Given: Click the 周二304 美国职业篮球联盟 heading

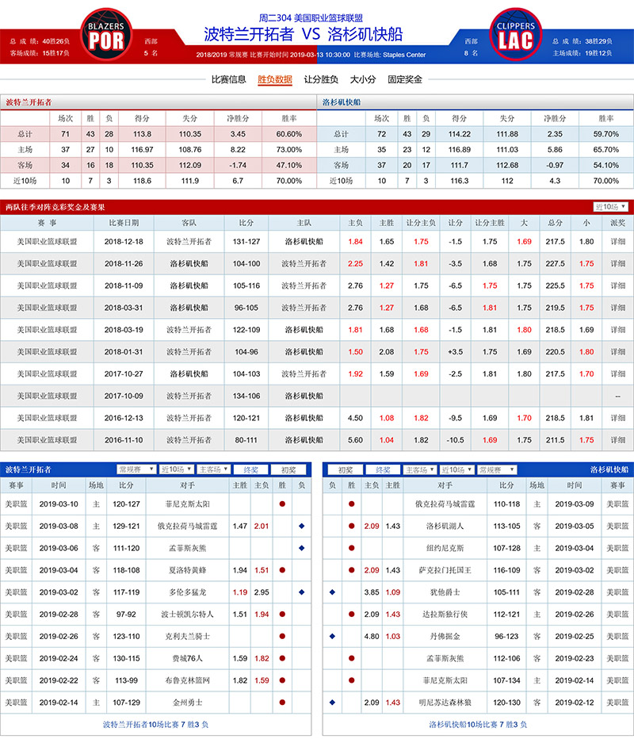Looking at the screenshot, I should 311,18.
